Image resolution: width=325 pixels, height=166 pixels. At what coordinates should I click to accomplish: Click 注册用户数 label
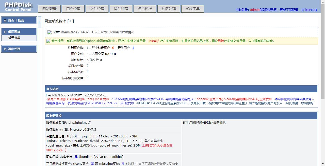(76, 48)
